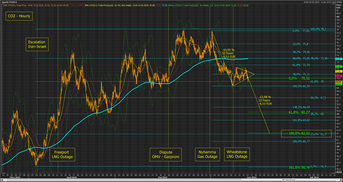Select the Freeport LNG Outage label

coord(62,155)
